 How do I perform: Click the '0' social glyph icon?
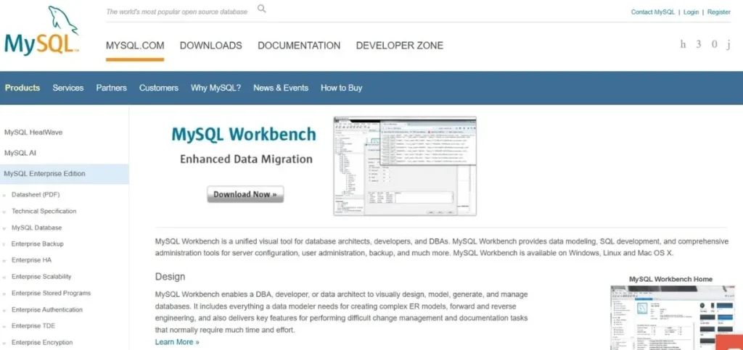click(714, 44)
